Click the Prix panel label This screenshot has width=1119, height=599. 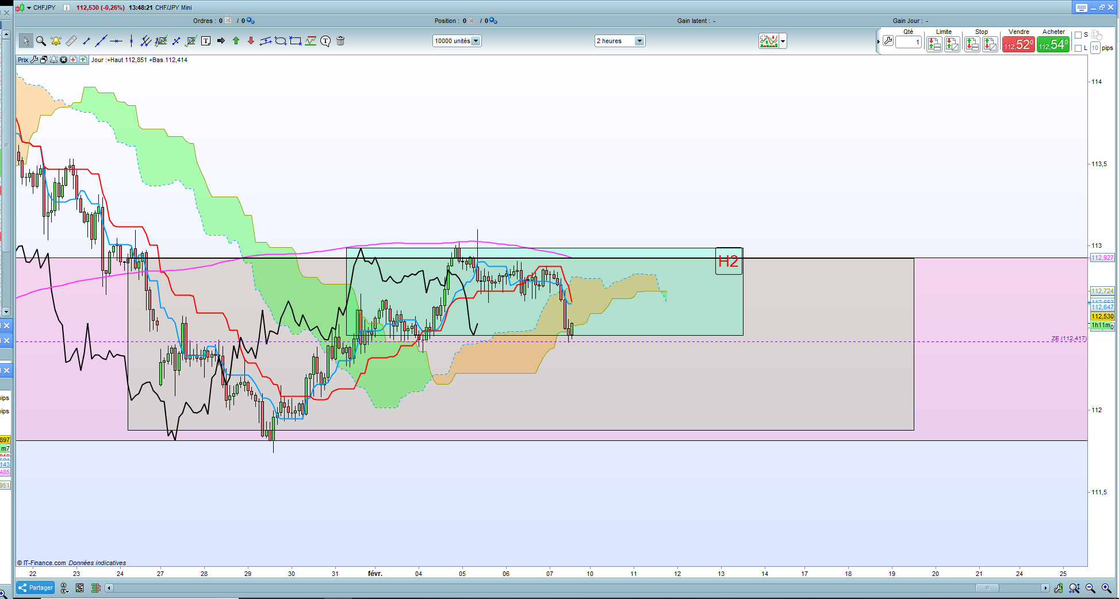click(x=23, y=60)
